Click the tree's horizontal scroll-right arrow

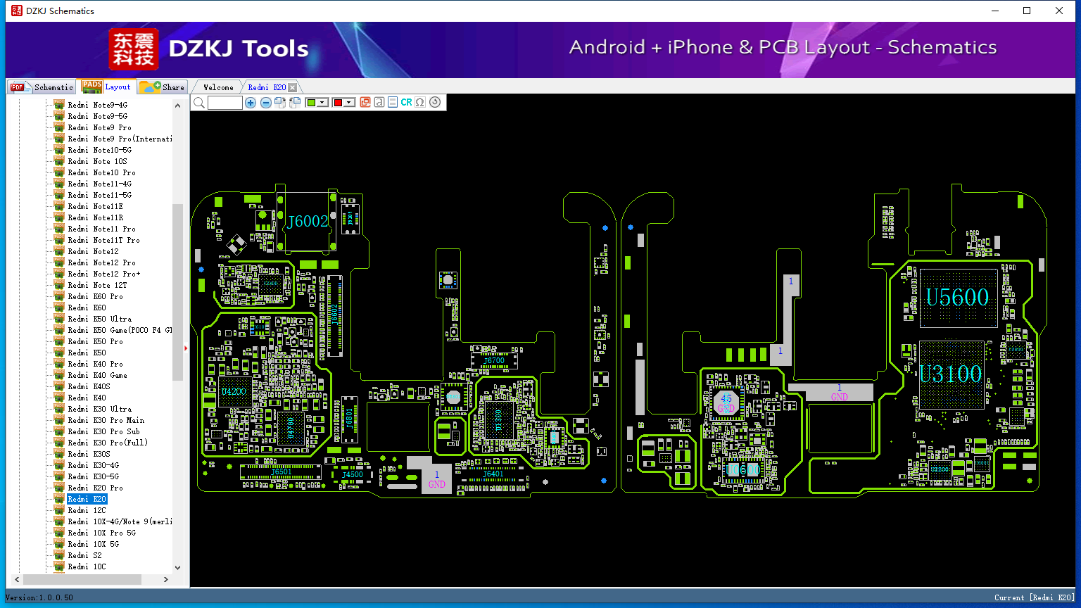click(166, 579)
